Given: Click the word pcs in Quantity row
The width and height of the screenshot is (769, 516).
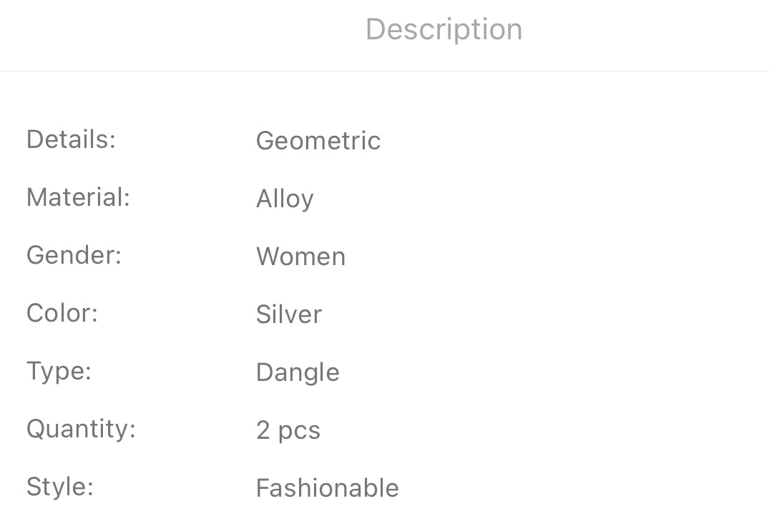Looking at the screenshot, I should (x=299, y=432).
